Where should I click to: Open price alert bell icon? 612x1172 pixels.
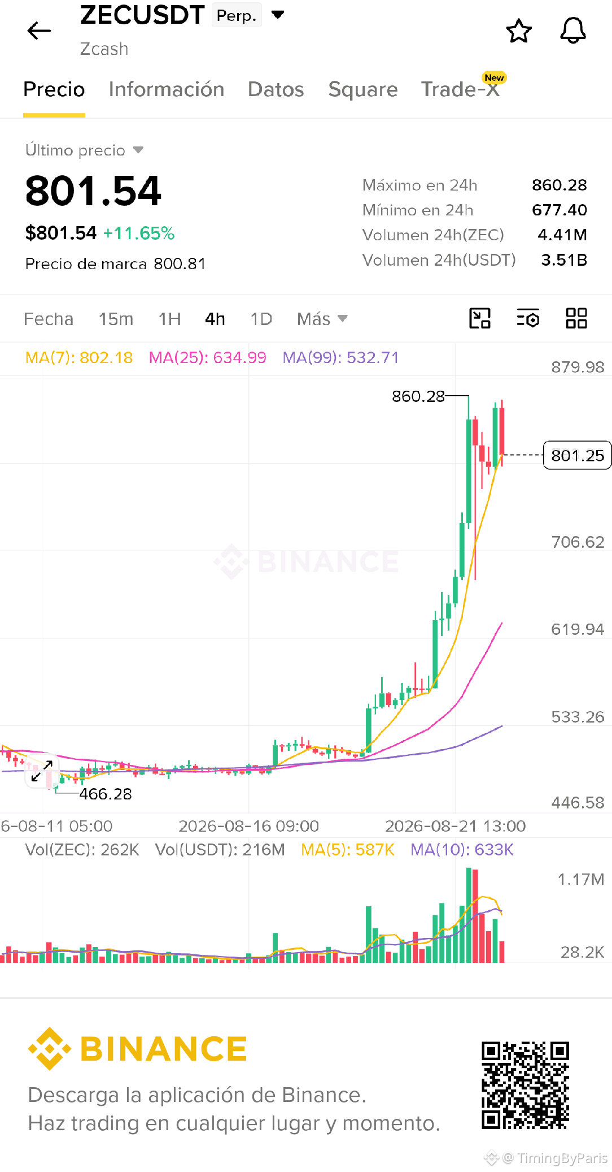[x=572, y=31]
